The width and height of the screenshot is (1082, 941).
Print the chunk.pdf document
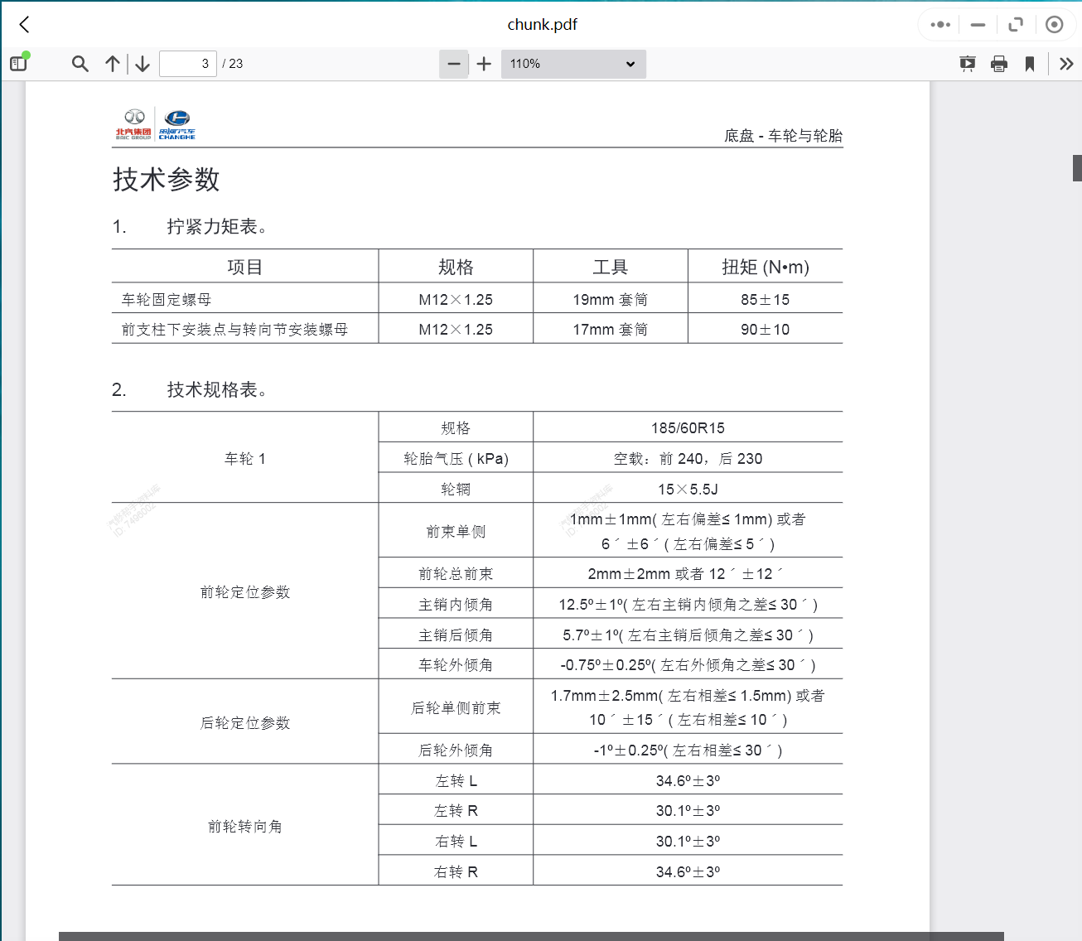(x=998, y=63)
